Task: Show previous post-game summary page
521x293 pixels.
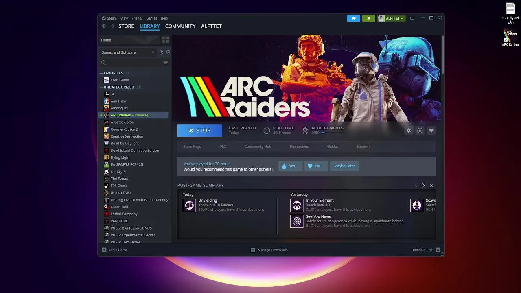Action: (416, 185)
